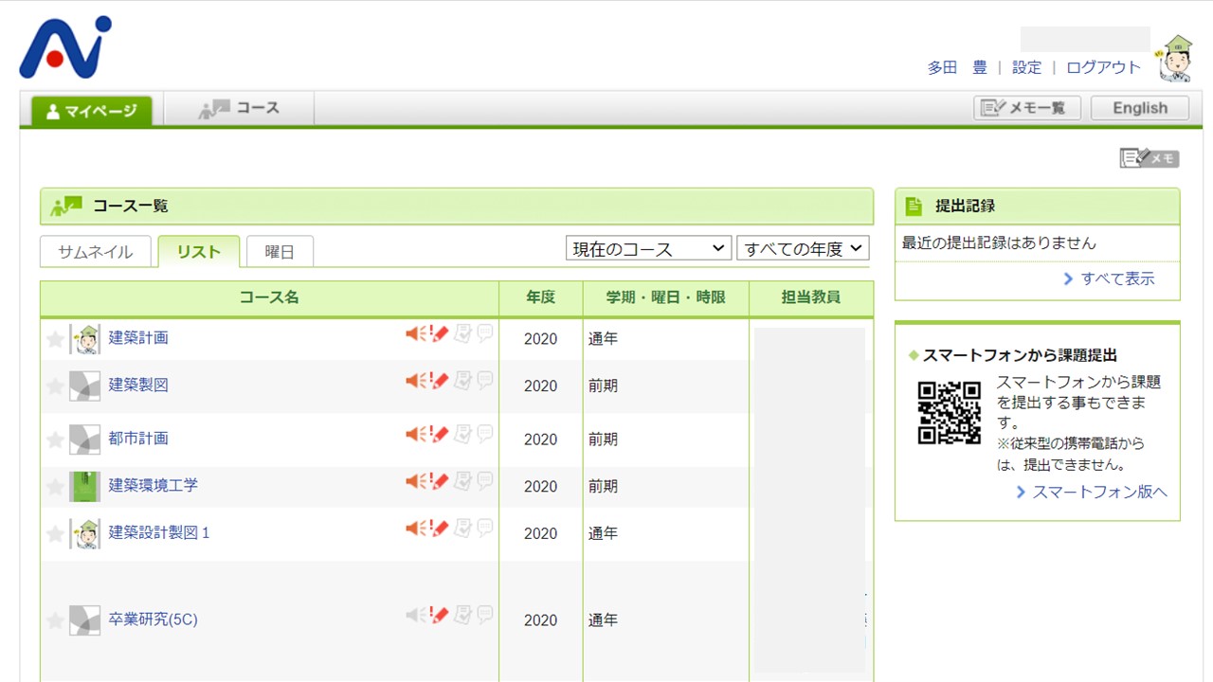Click the mascot avatar beside ログアウト

(1175, 59)
